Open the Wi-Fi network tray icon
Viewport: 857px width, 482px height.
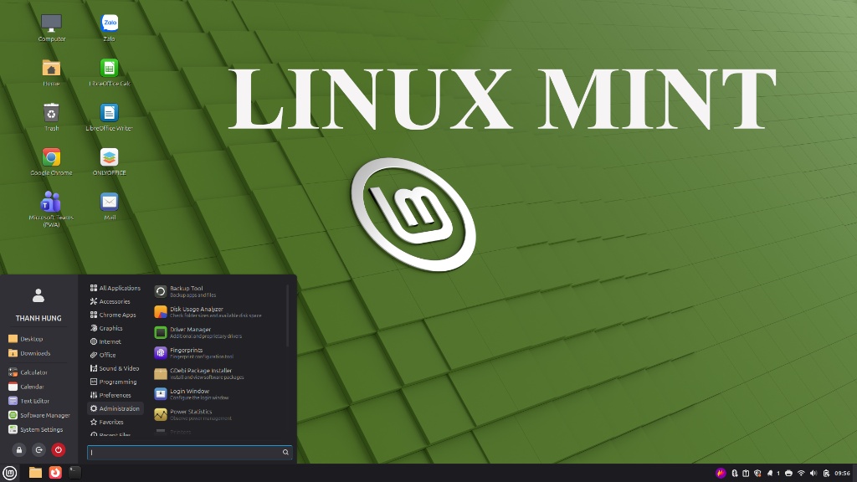click(x=801, y=474)
